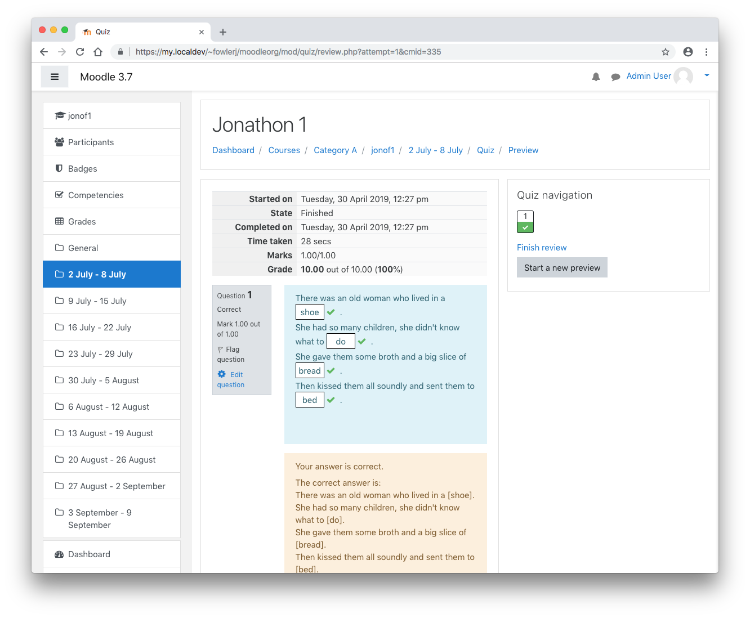Click the jonof1 breadcrumb link

click(x=382, y=150)
